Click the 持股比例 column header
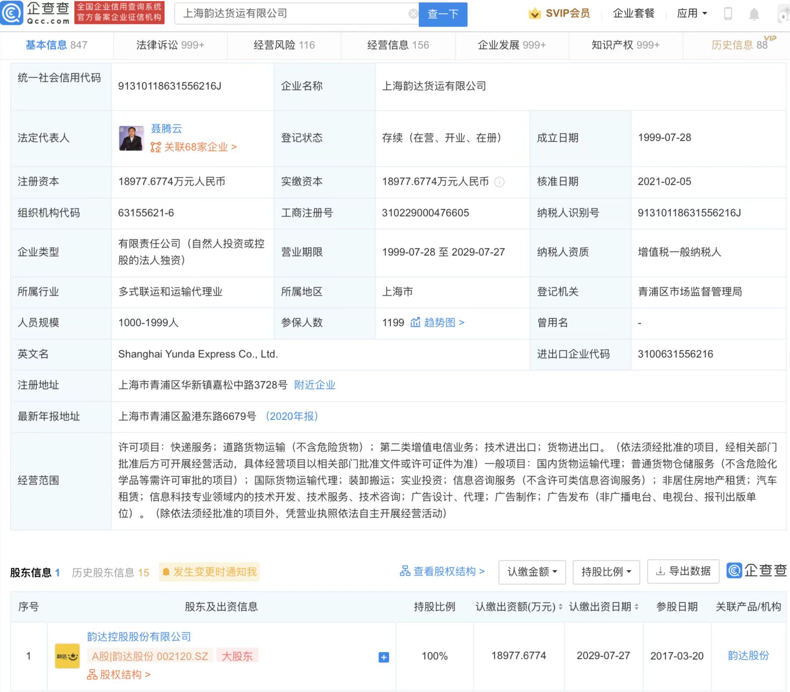 435,607
